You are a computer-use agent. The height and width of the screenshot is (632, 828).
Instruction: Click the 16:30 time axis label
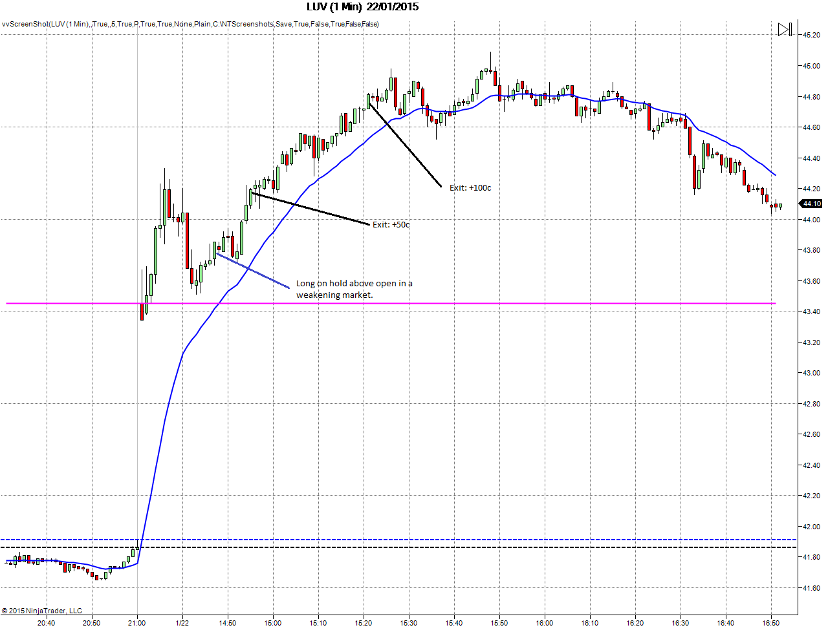click(680, 623)
